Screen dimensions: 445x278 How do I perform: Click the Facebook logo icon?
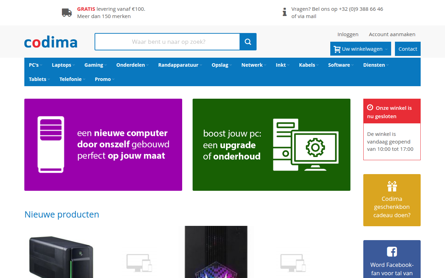point(392,252)
